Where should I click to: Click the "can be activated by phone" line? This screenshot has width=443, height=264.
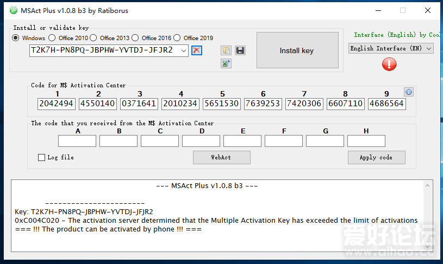pyautogui.click(x=108, y=229)
